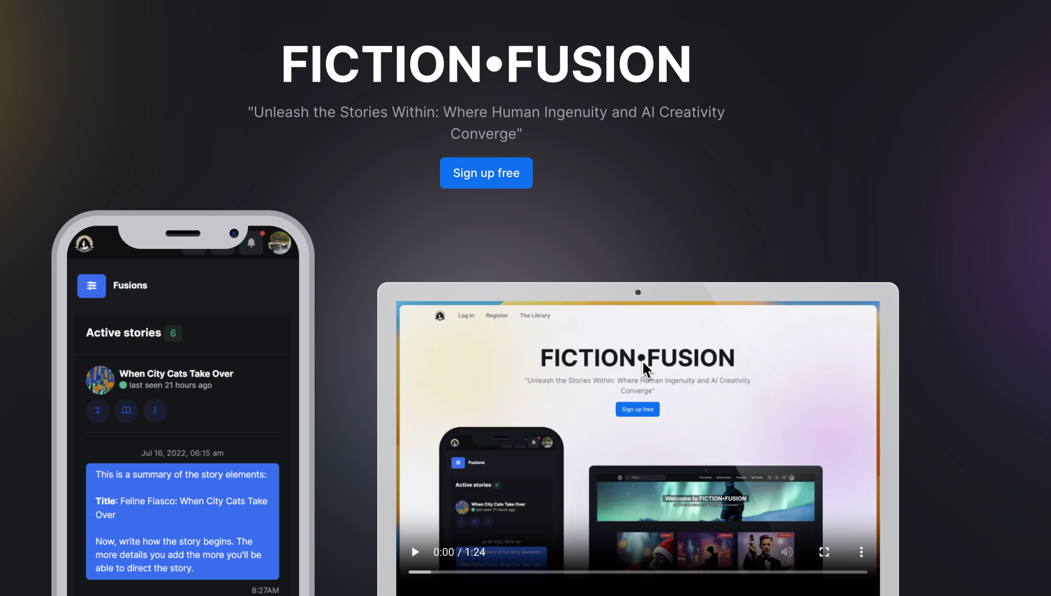Click the Sign up free button on laptop screen

(638, 409)
